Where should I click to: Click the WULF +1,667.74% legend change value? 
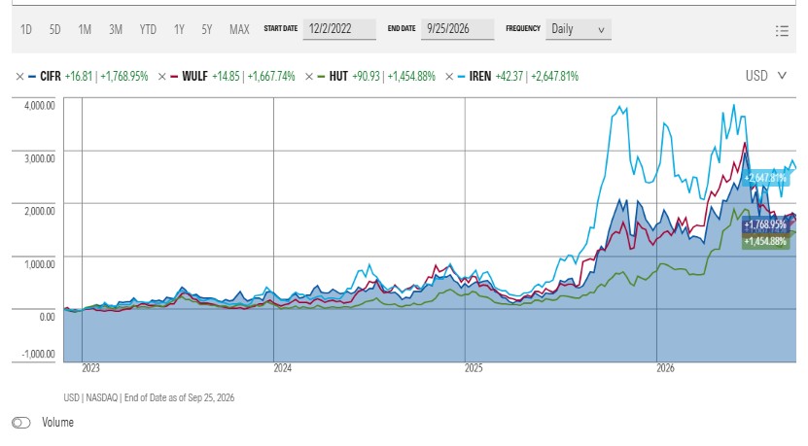(x=271, y=77)
